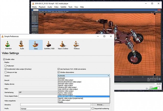The height and width of the screenshot is (111, 163).
Task: Open the View menu in VLC player
Action: click(76, 7)
